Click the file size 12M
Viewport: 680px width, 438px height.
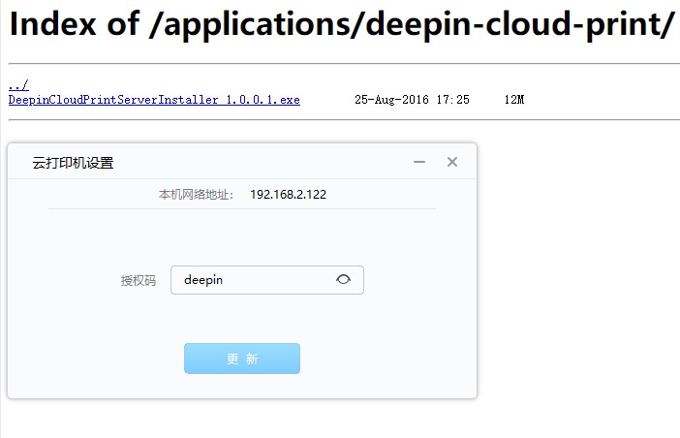click(x=514, y=100)
